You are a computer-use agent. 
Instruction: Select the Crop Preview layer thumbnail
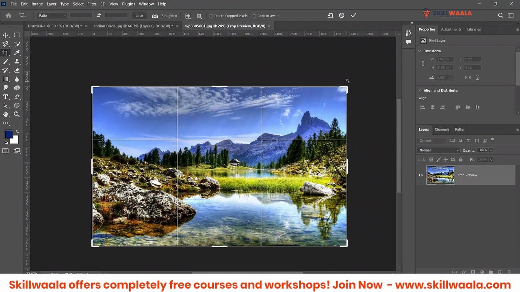440,175
